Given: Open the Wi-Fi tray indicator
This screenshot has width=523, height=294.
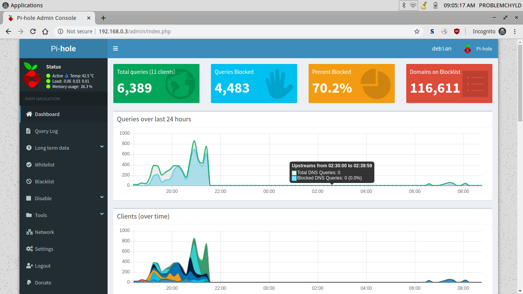Looking at the screenshot, I should point(413,5).
